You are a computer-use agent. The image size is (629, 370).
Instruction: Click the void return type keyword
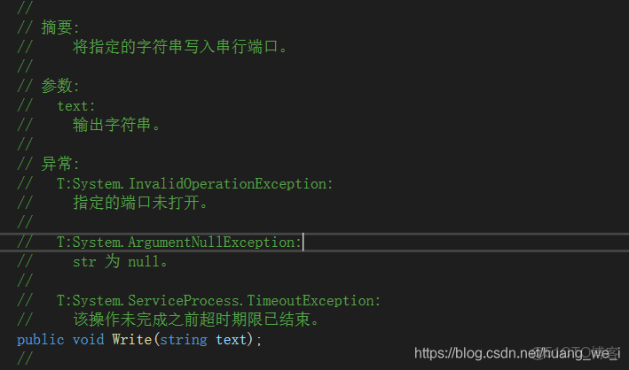pyautogui.click(x=88, y=339)
